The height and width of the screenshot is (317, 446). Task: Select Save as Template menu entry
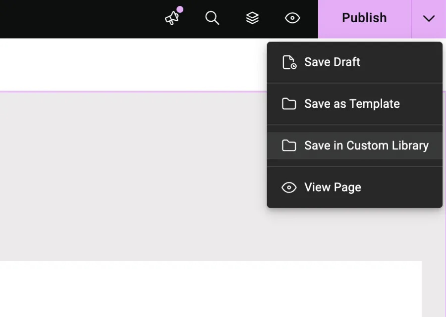[352, 104]
